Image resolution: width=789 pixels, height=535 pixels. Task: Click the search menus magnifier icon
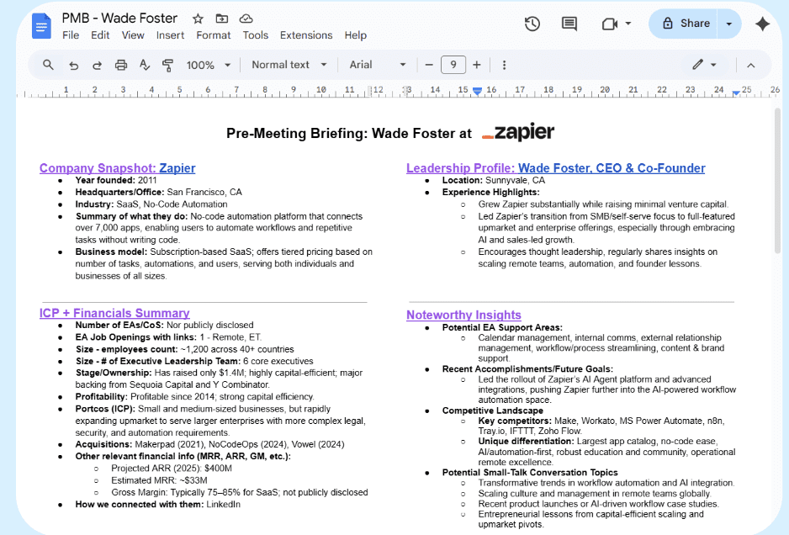tap(48, 65)
